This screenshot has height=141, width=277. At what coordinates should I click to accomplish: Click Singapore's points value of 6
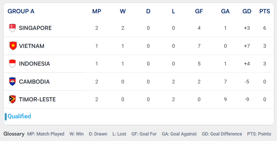265,28
